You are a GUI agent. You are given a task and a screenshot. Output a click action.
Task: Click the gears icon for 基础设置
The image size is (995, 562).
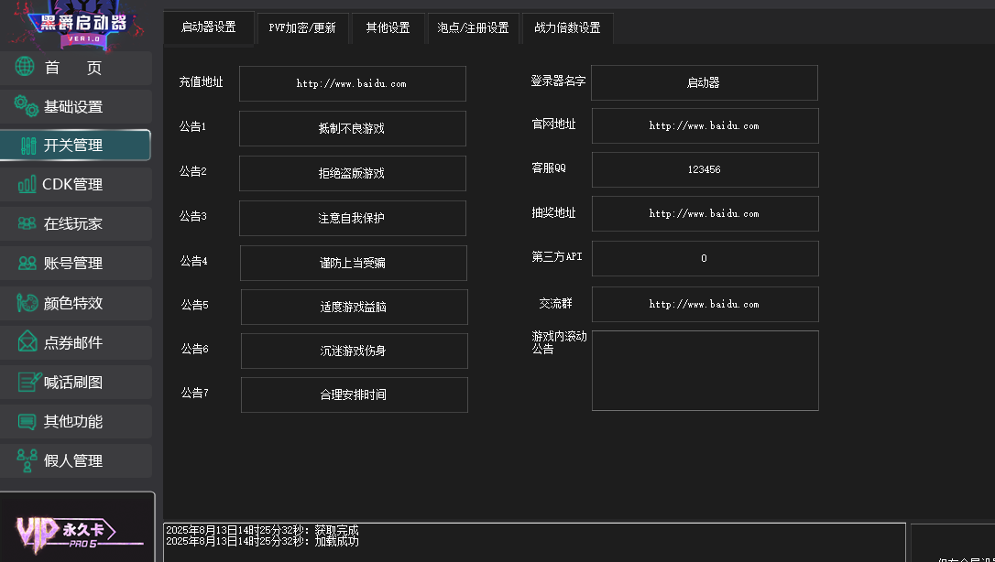pos(27,106)
